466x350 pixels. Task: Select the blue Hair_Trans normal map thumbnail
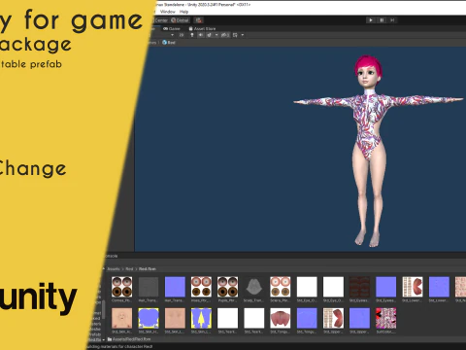coord(175,287)
